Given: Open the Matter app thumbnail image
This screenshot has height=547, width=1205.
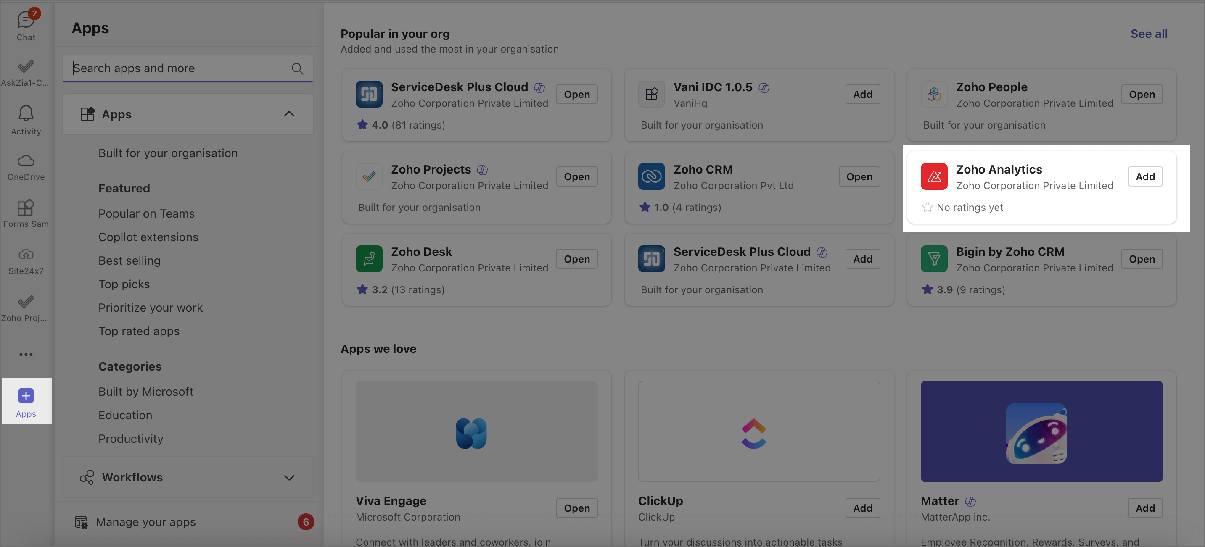Looking at the screenshot, I should click(1041, 431).
